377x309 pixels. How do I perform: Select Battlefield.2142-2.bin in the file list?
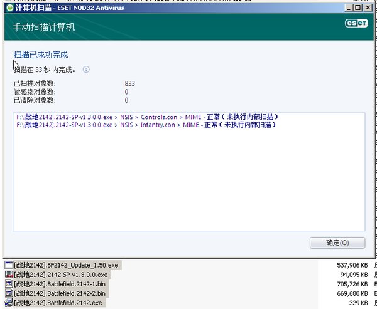pyautogui.click(x=60, y=293)
